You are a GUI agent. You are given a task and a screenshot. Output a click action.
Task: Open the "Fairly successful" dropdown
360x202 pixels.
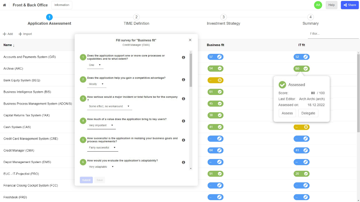tap(103, 148)
